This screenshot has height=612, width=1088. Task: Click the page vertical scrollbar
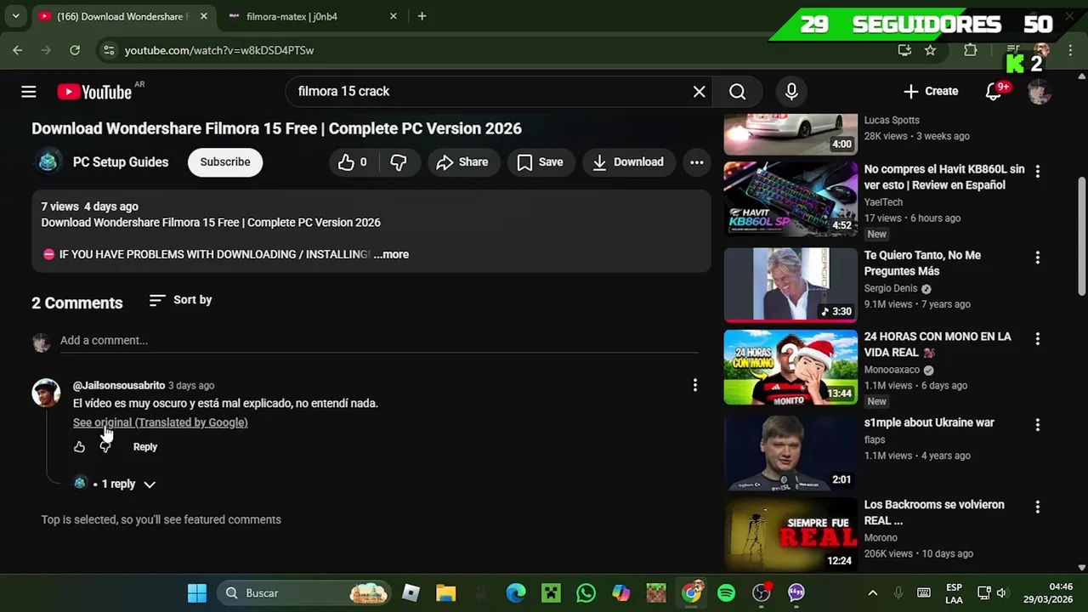click(1082, 236)
